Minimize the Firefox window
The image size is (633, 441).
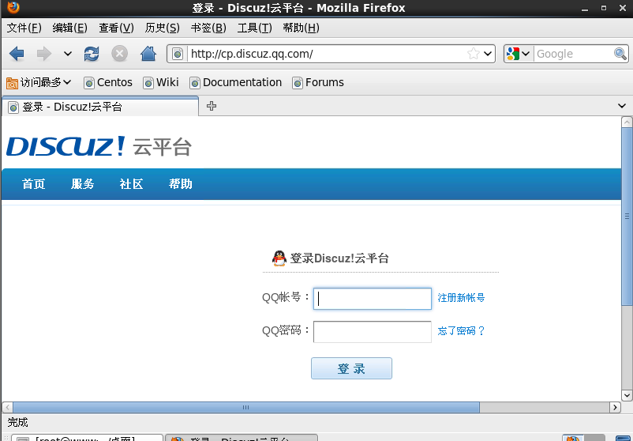pyautogui.click(x=585, y=8)
